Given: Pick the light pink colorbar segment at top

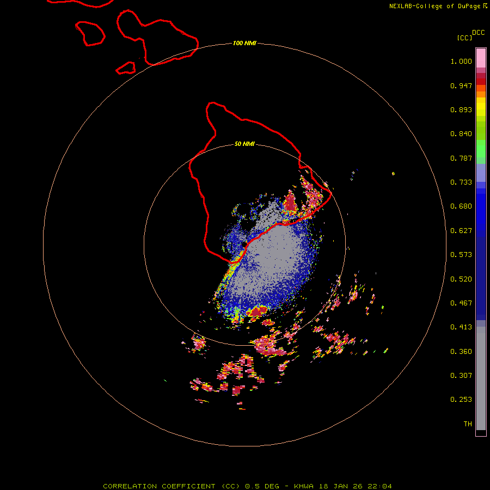Looking at the screenshot, I should click(481, 58).
